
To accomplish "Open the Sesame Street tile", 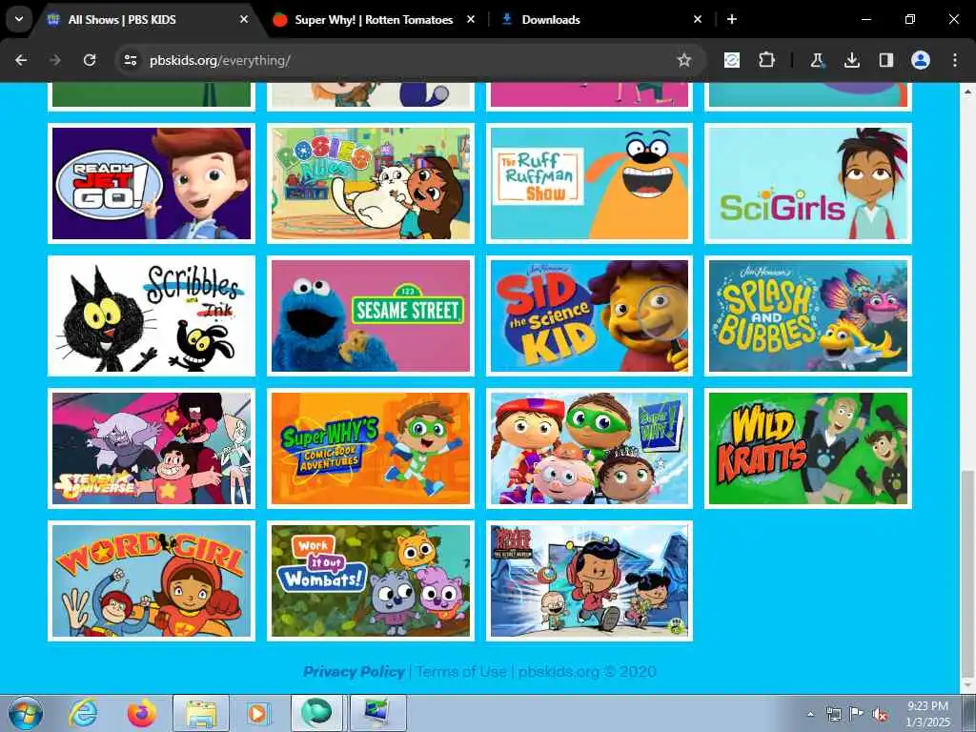I will 371,315.
